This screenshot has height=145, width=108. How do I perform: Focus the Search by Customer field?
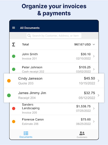click(54, 36)
